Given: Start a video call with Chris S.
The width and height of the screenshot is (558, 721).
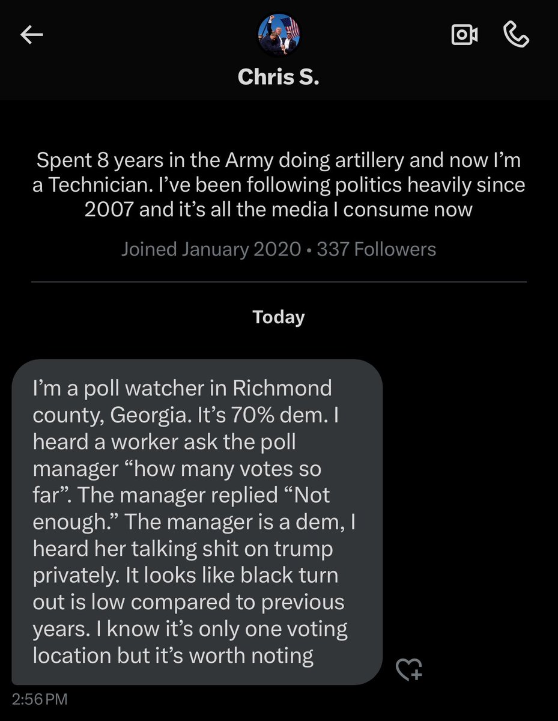Looking at the screenshot, I should 464,35.
